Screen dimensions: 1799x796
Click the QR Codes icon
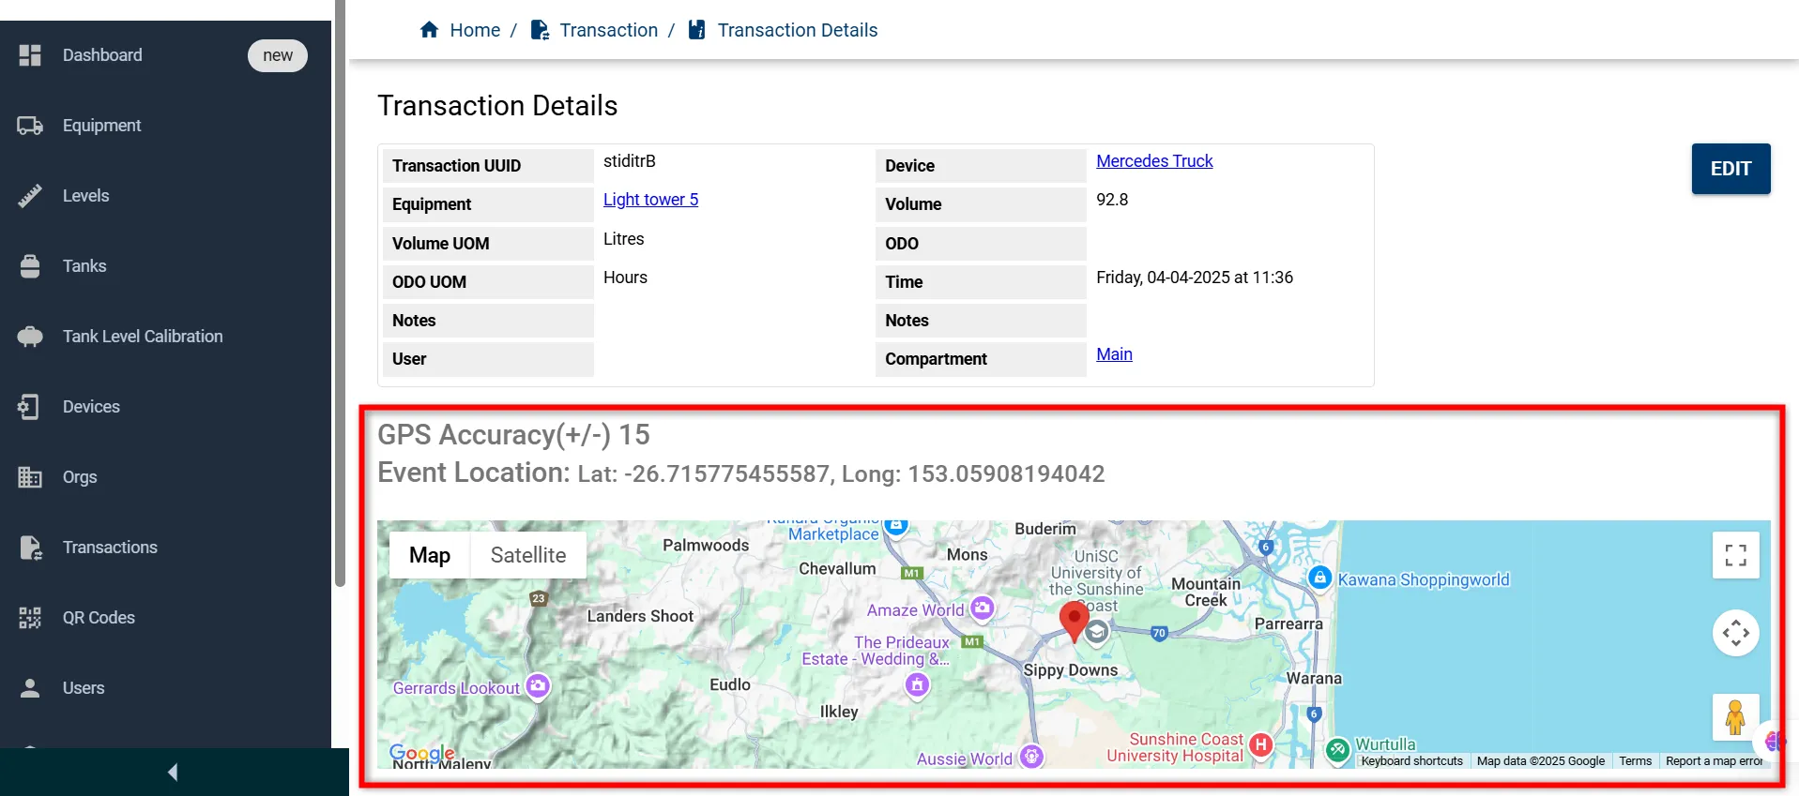[x=30, y=618]
